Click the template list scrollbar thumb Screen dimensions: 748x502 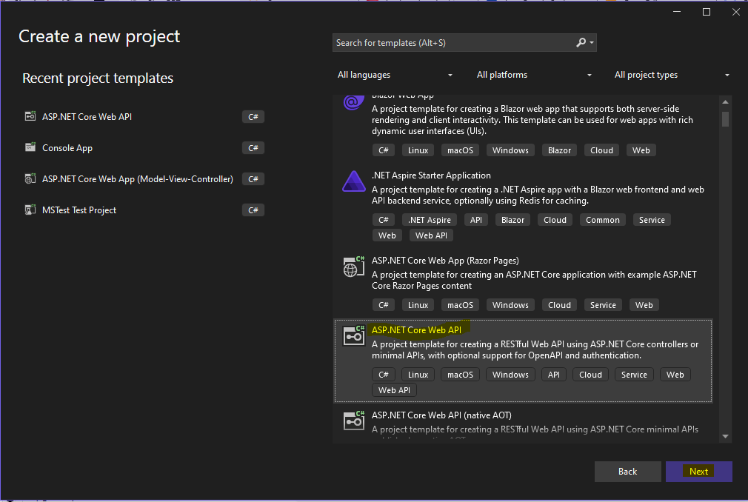[725, 119]
